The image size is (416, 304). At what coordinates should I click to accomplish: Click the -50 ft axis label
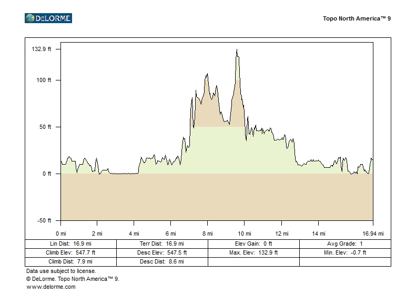tap(44, 220)
